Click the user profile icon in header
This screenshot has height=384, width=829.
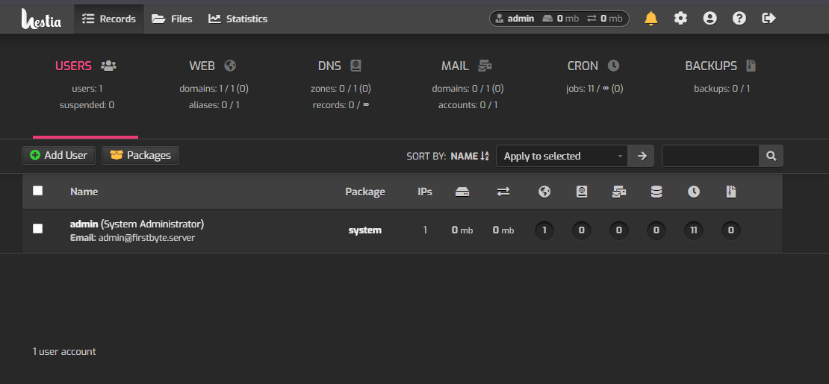click(710, 19)
